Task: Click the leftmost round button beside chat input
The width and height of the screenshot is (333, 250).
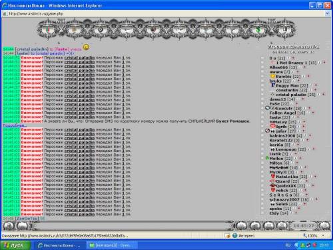Action: pos(9,226)
